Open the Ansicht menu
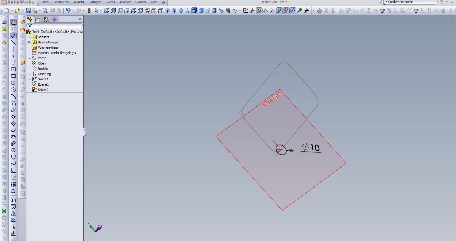This screenshot has width=456, height=241. click(79, 2)
